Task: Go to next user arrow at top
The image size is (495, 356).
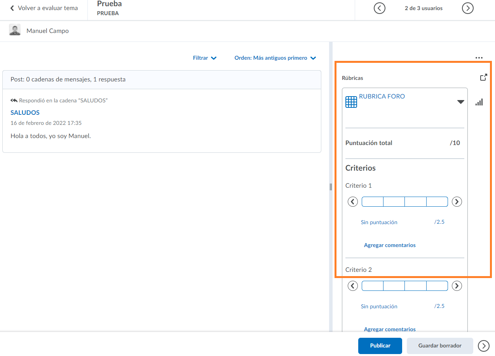Action: [467, 8]
